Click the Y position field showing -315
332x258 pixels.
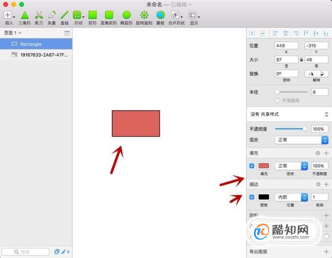point(316,45)
